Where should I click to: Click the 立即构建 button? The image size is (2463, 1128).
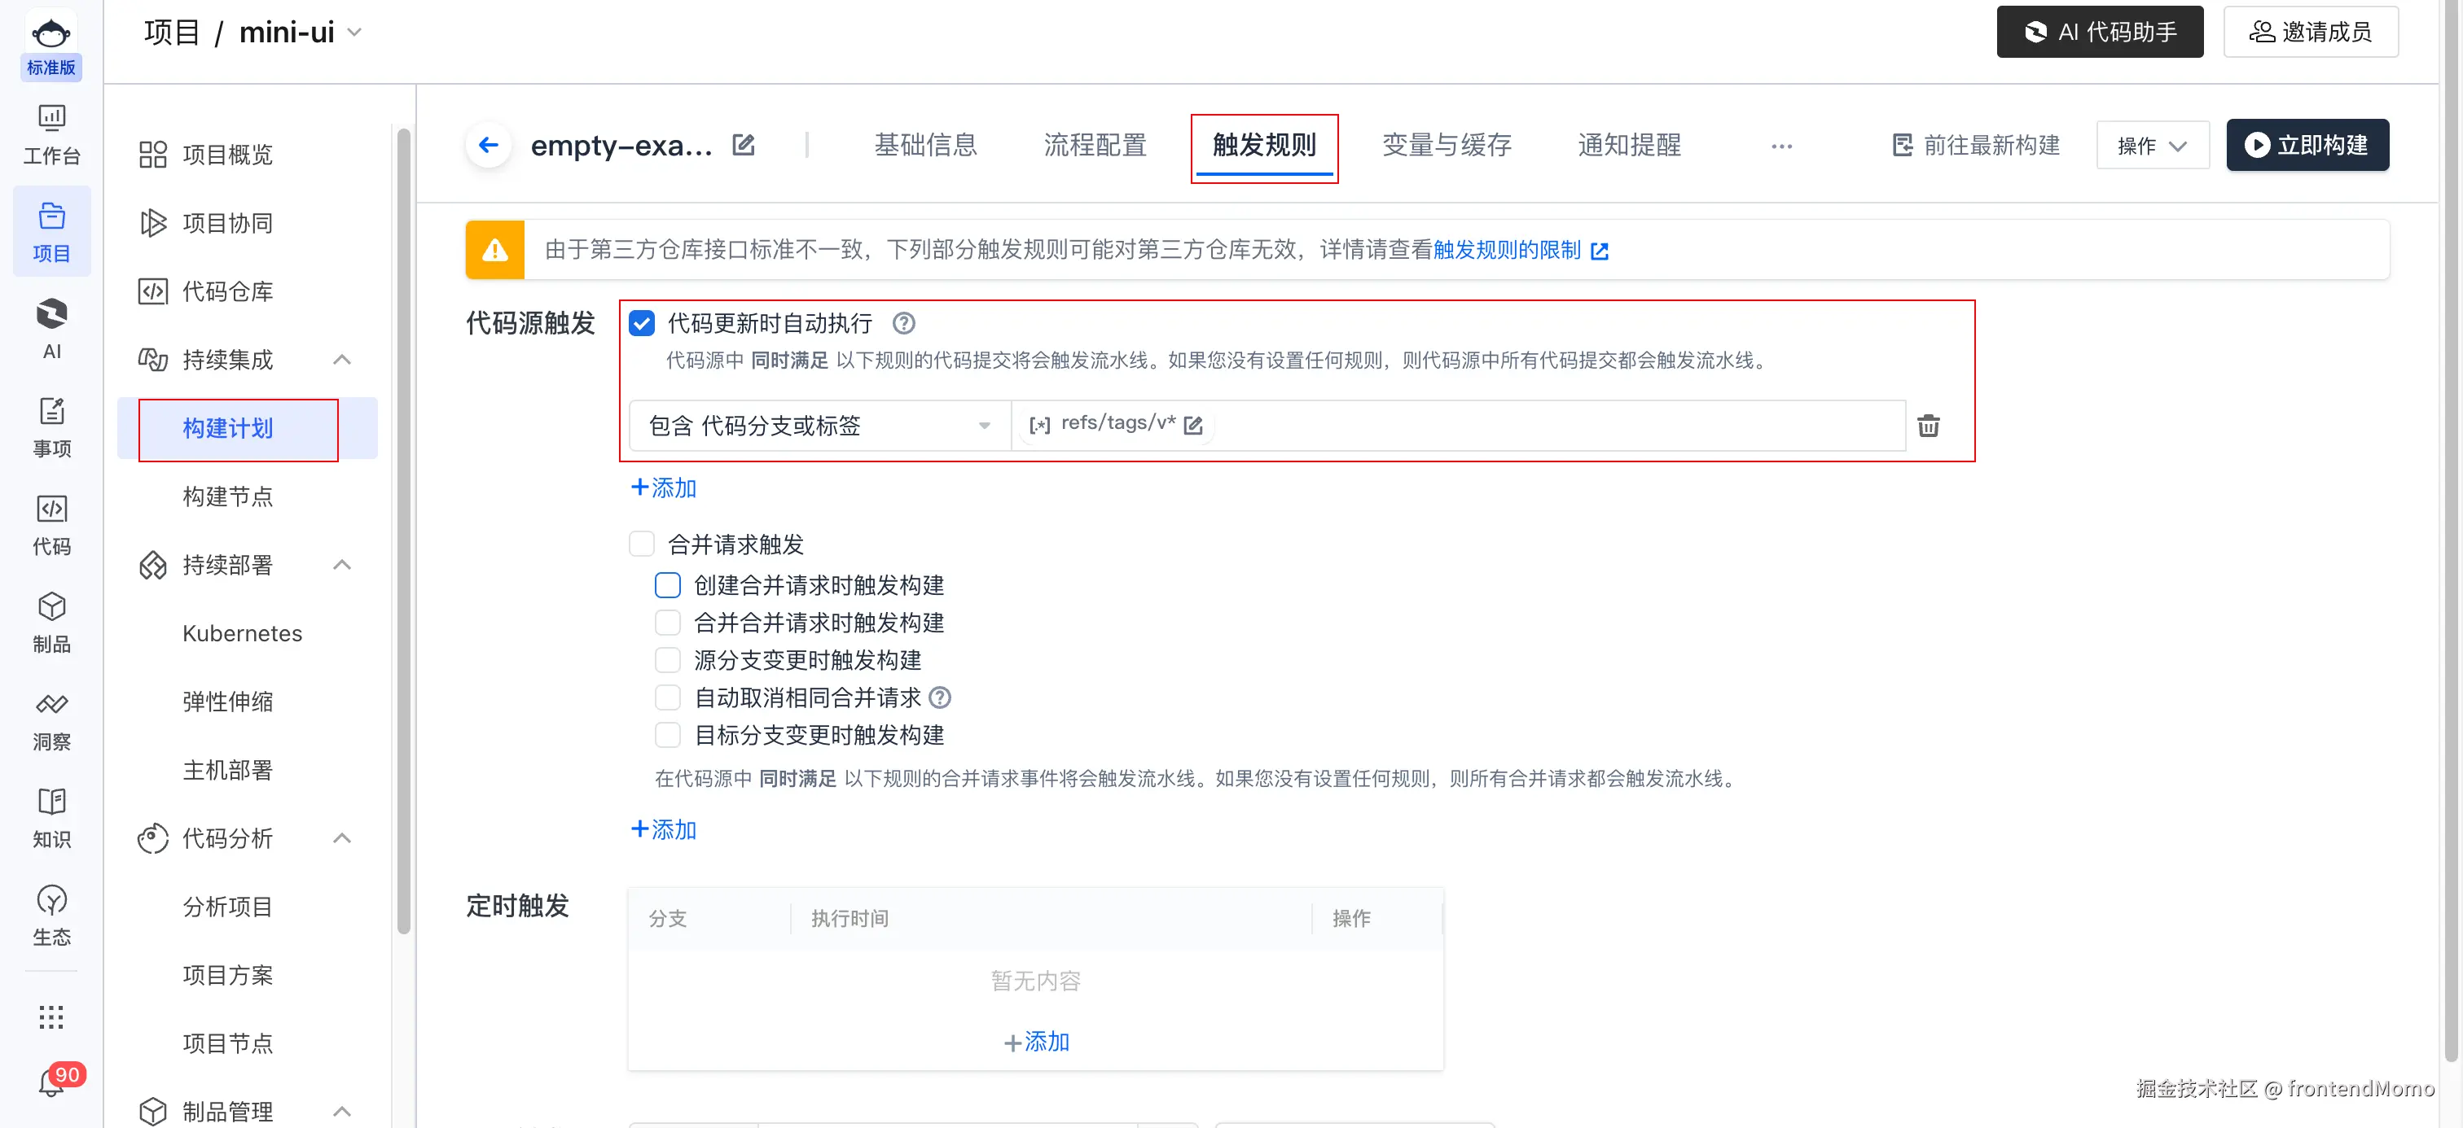pyautogui.click(x=2306, y=145)
